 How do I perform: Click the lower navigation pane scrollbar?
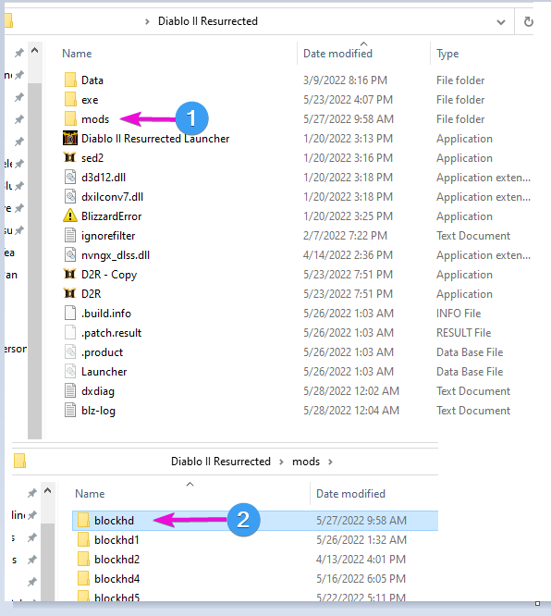47,561
